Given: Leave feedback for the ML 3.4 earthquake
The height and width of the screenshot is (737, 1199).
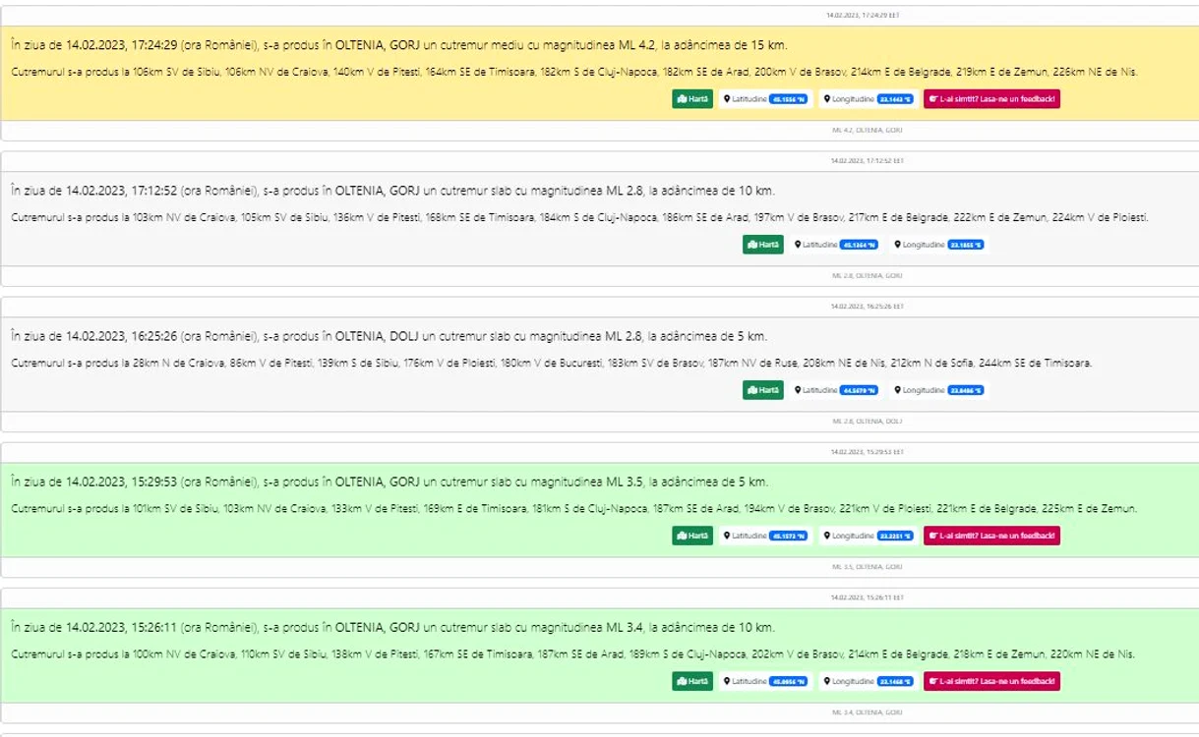Looking at the screenshot, I should coord(991,681).
